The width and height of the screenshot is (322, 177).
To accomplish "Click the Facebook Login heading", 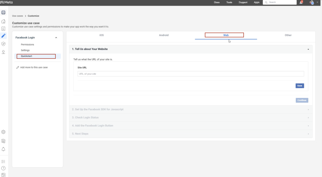I will point(25,38).
